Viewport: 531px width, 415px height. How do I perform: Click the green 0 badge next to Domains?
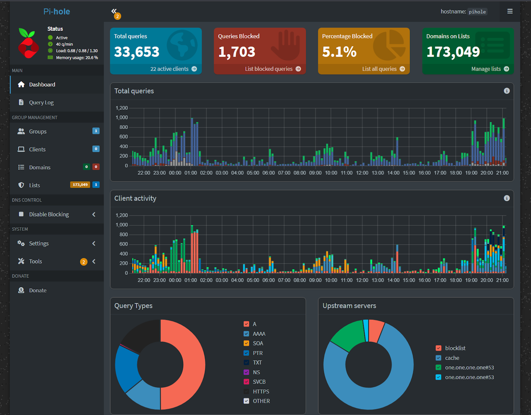(x=86, y=167)
